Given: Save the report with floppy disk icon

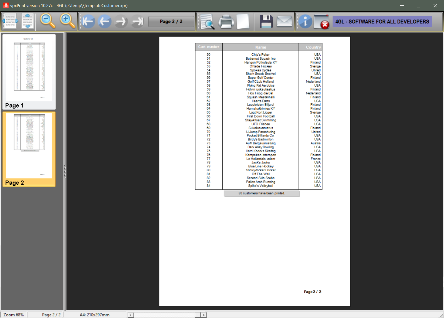Looking at the screenshot, I should 266,22.
